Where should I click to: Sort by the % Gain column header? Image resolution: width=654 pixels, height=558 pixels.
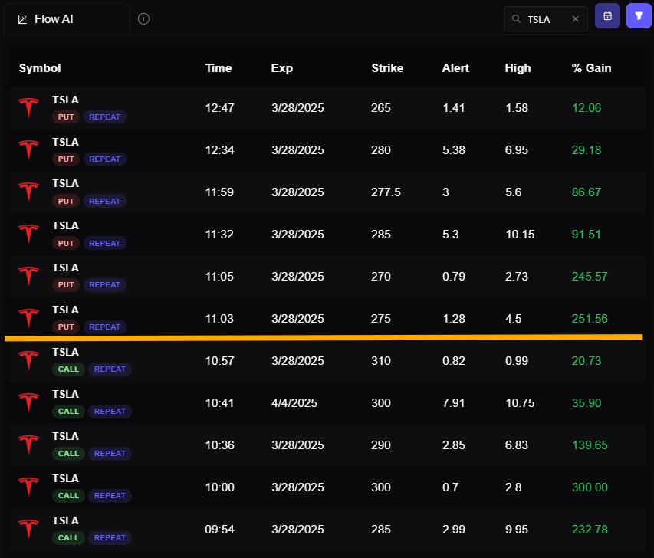tap(591, 68)
